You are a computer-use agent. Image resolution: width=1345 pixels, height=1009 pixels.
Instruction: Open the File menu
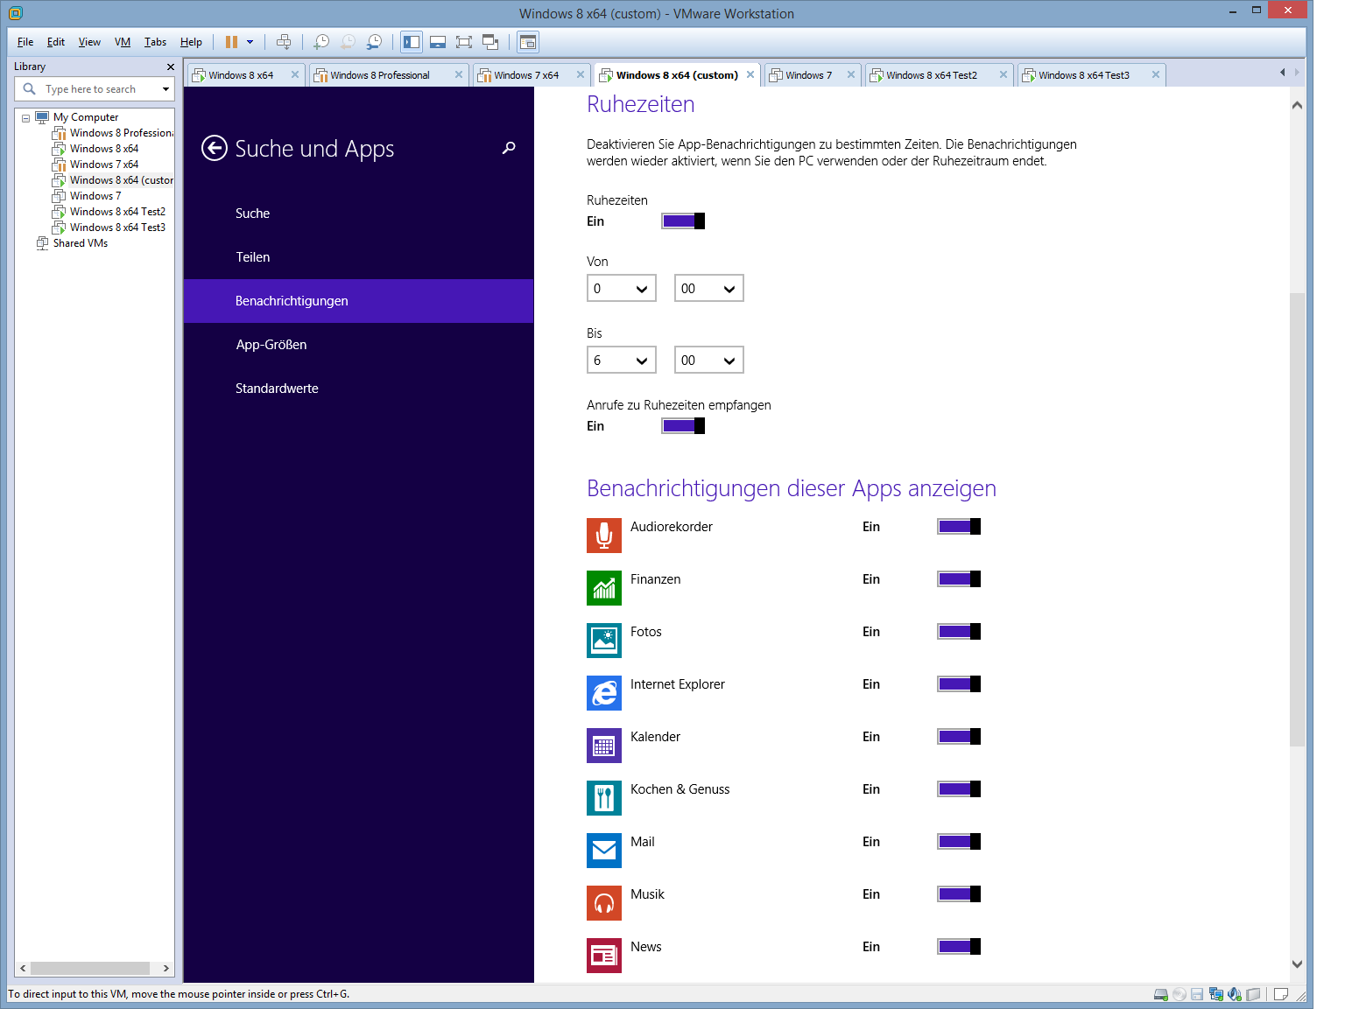pos(25,42)
